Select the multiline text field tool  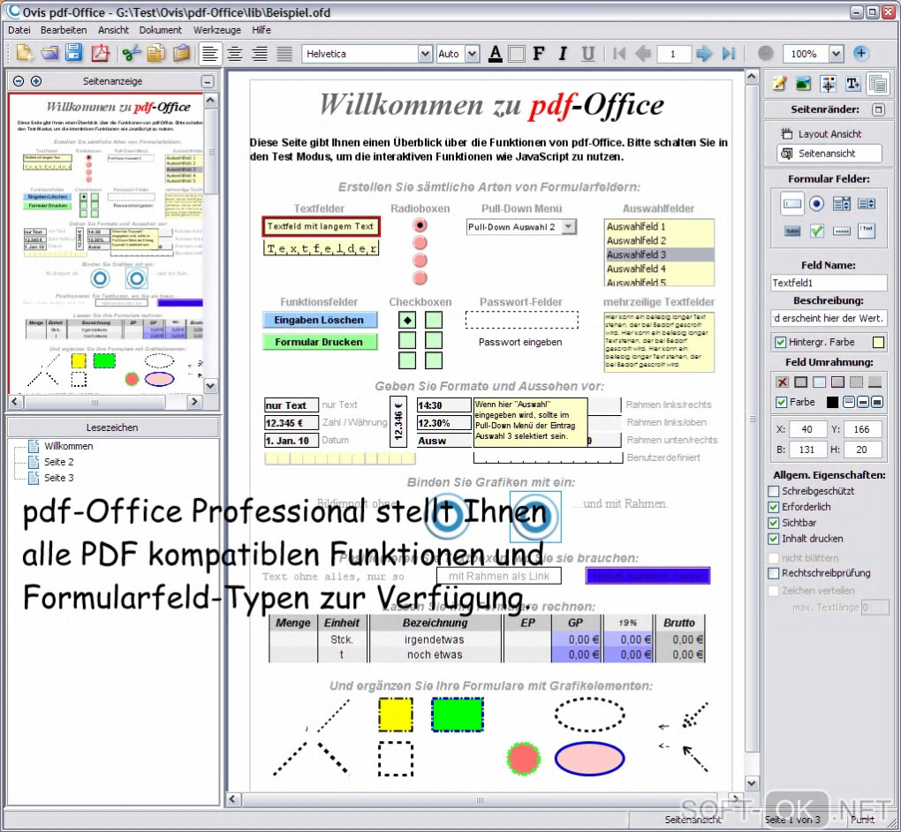(x=866, y=231)
